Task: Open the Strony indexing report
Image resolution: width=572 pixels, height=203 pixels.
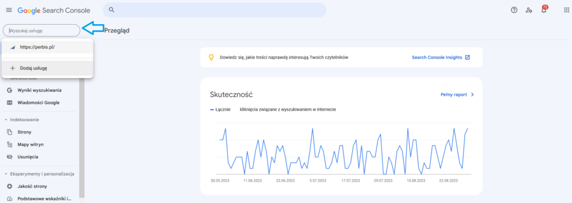Action: click(x=25, y=132)
